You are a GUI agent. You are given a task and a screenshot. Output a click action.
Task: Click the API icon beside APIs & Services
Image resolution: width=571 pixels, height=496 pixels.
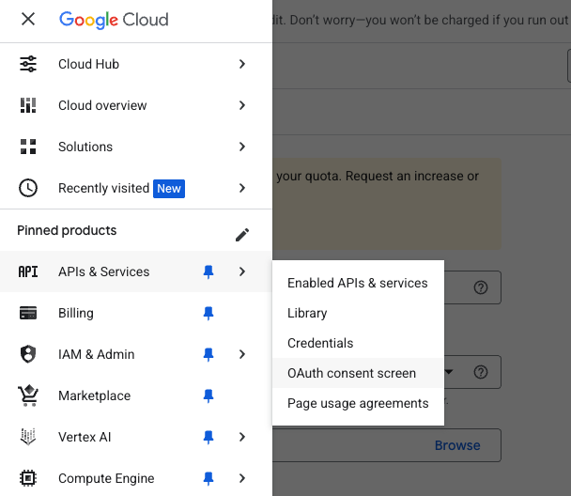[x=28, y=271]
